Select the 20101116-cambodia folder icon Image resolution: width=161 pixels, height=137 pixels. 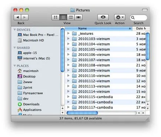coord(74,102)
